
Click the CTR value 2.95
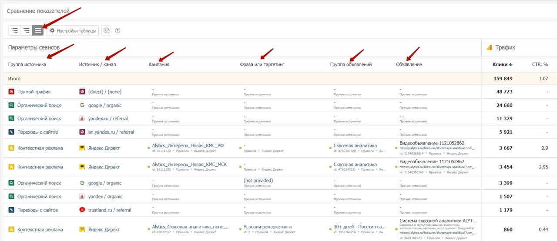[x=543, y=167]
